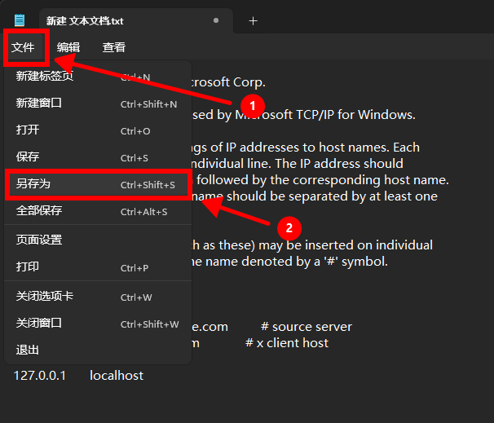The image size is (494, 423).
Task: Click 全部保存 menu entry
Action: (39, 211)
